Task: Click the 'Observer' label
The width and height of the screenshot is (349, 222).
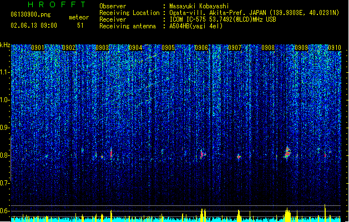Action: [113, 6]
